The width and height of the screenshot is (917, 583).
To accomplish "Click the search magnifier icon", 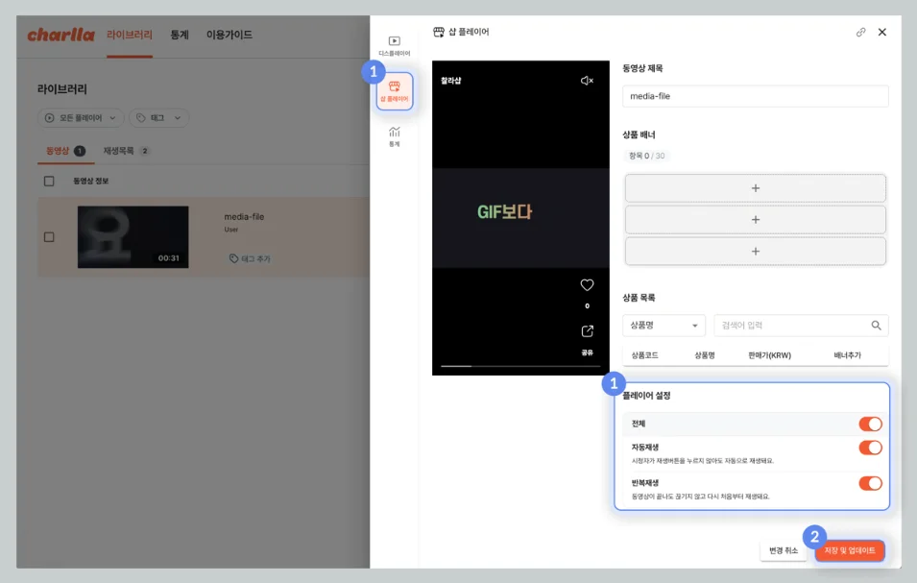I will click(x=876, y=326).
